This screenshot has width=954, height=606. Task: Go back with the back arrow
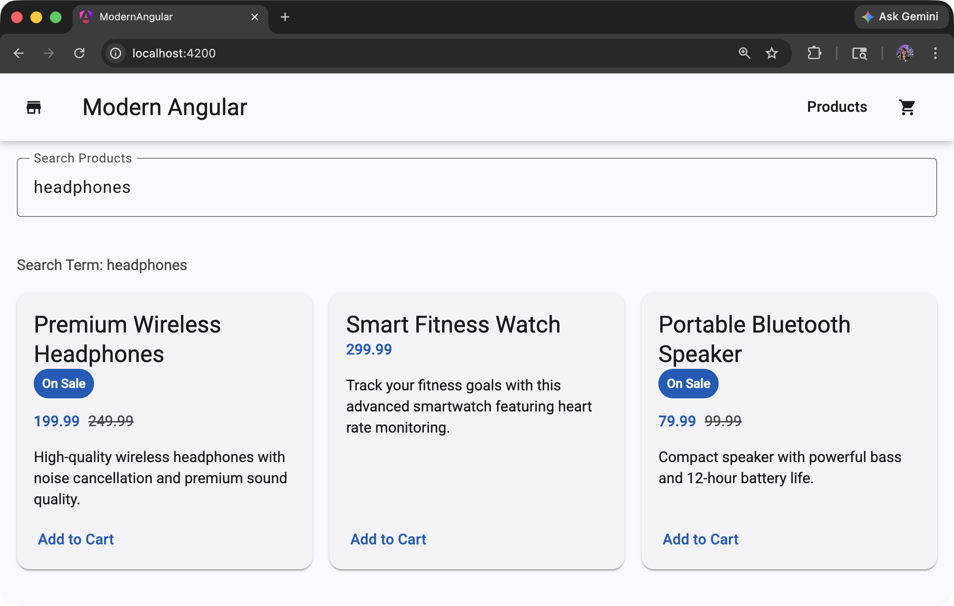pyautogui.click(x=19, y=53)
